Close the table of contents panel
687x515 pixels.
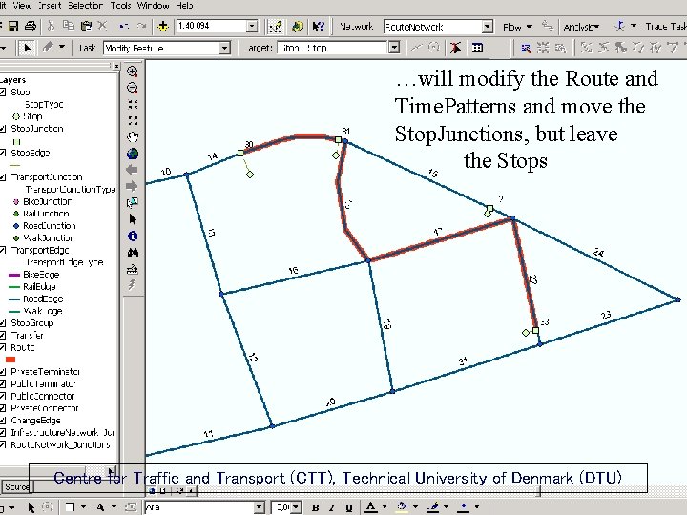116,66
